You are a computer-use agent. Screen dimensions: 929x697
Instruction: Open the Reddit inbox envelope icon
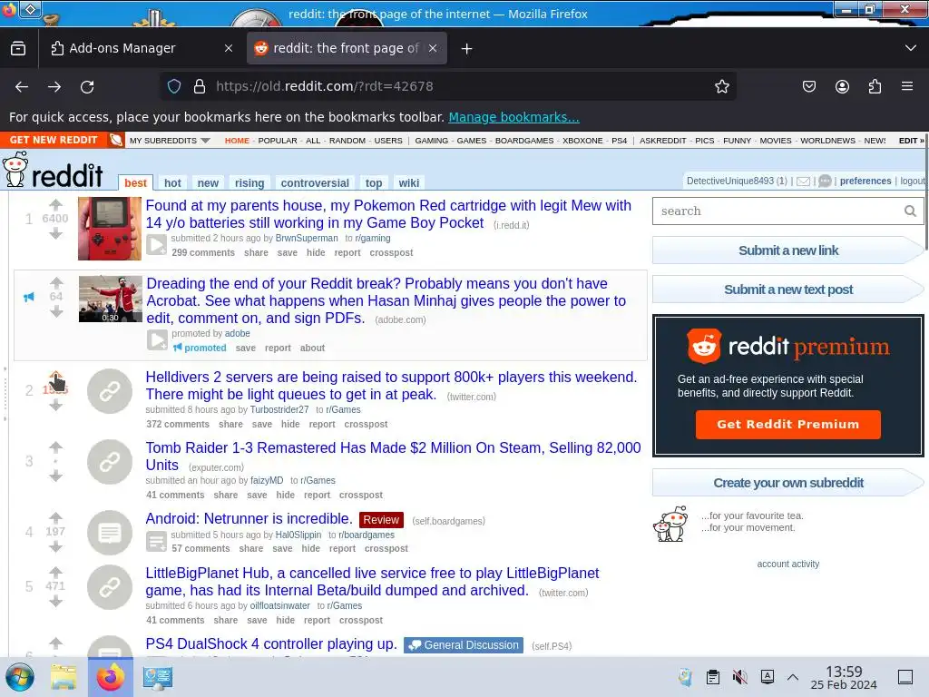804,182
